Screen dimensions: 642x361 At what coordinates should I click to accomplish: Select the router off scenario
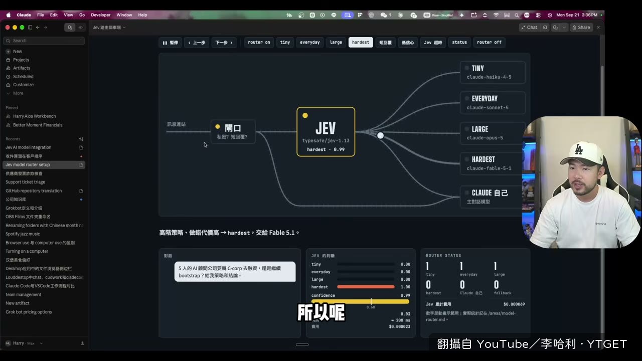[489, 43]
